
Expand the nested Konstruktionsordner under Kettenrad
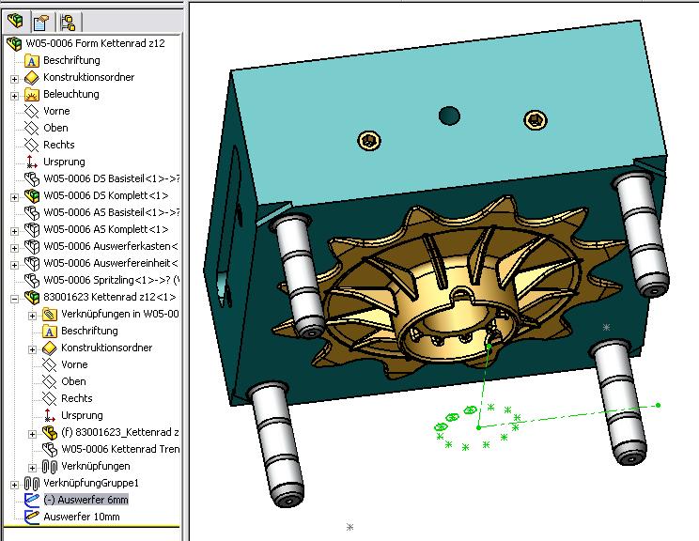(x=32, y=349)
